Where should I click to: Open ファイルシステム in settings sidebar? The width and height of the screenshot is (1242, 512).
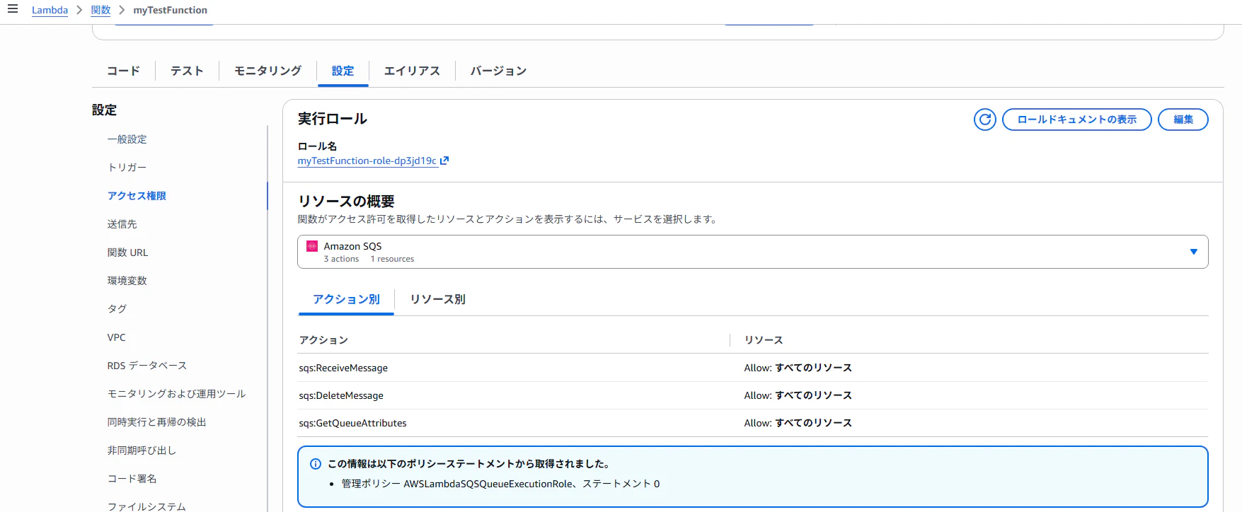tap(146, 506)
